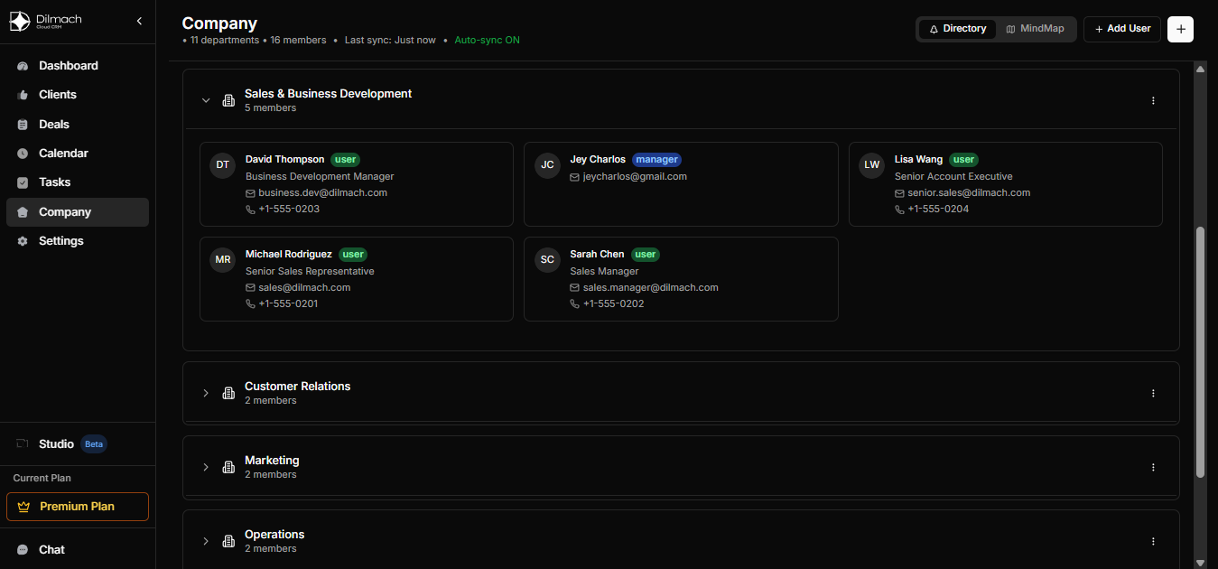
Task: Click David Thompson's DT avatar
Action: pos(223,165)
